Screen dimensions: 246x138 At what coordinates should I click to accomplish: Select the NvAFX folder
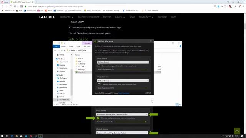(80, 59)
